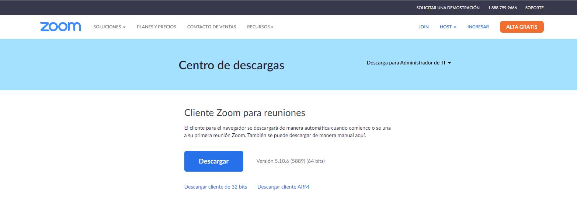This screenshot has height=207, width=577.
Task: Click INGRESAR to sign in
Action: 478,27
